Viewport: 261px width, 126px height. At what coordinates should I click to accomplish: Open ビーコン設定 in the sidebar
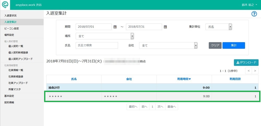point(12,29)
